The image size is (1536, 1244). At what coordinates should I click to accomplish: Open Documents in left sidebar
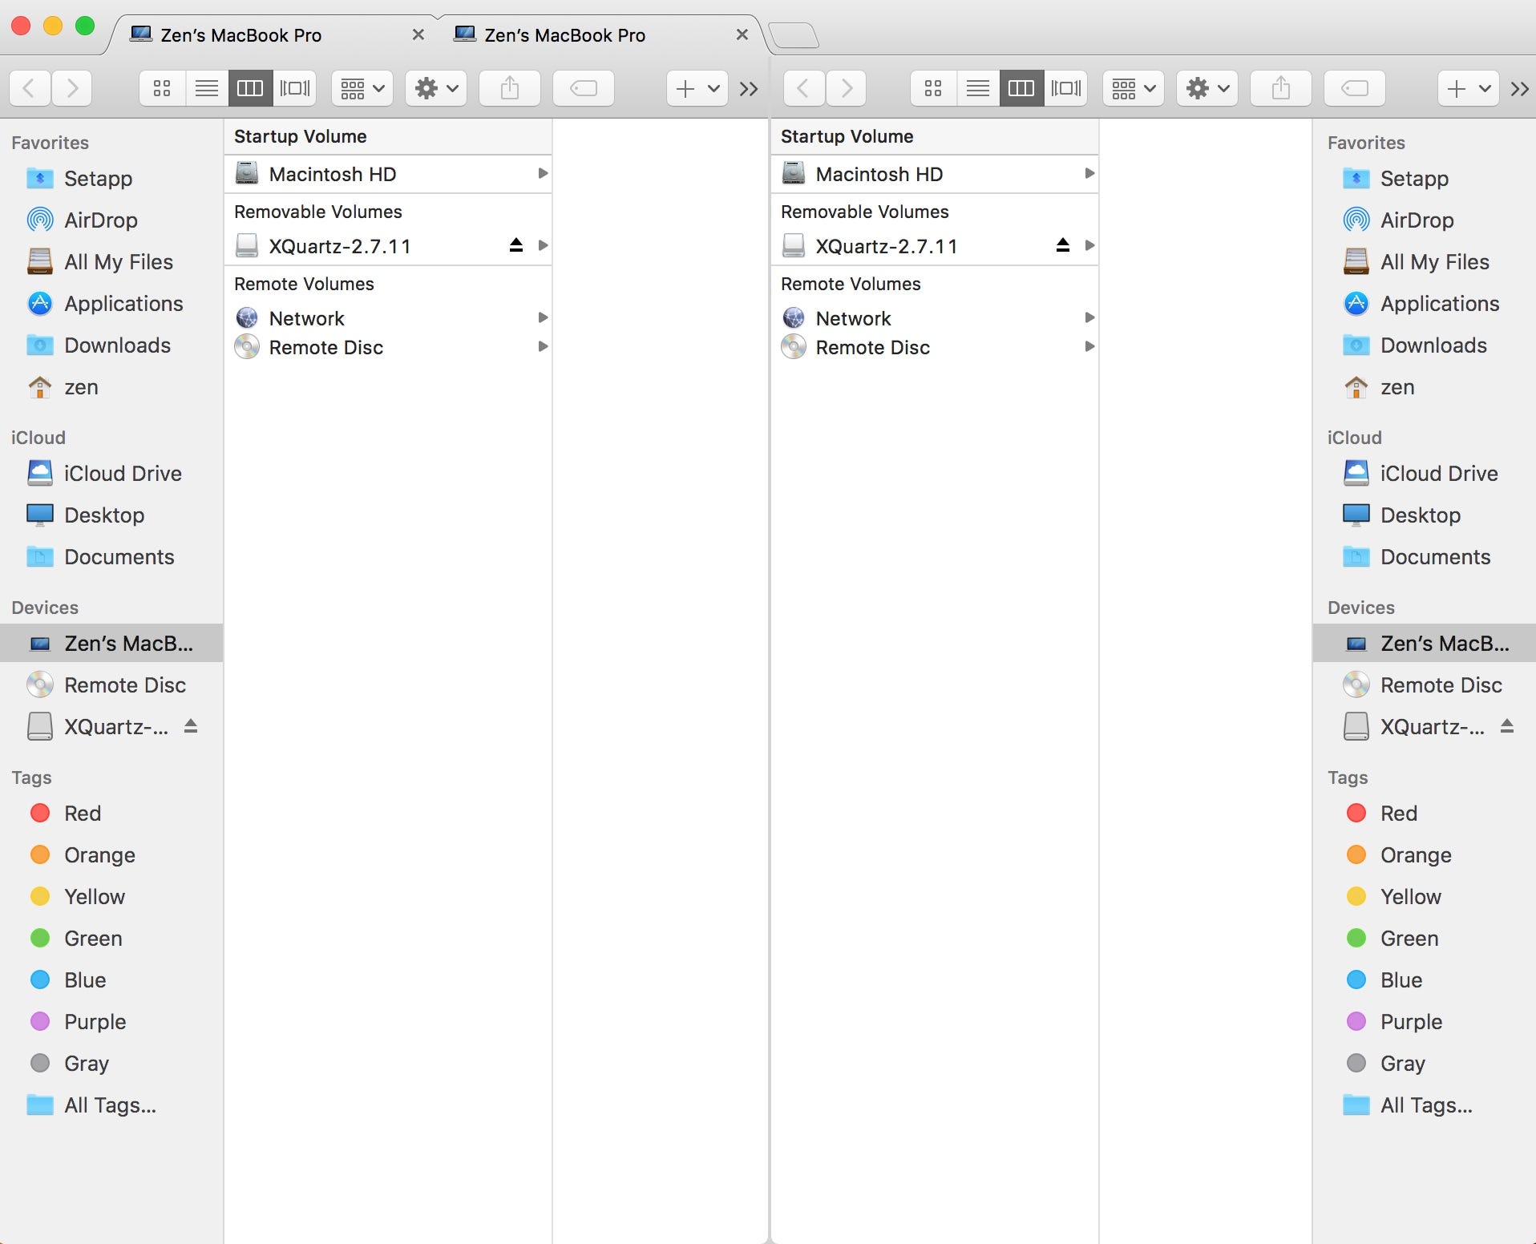pyautogui.click(x=111, y=556)
